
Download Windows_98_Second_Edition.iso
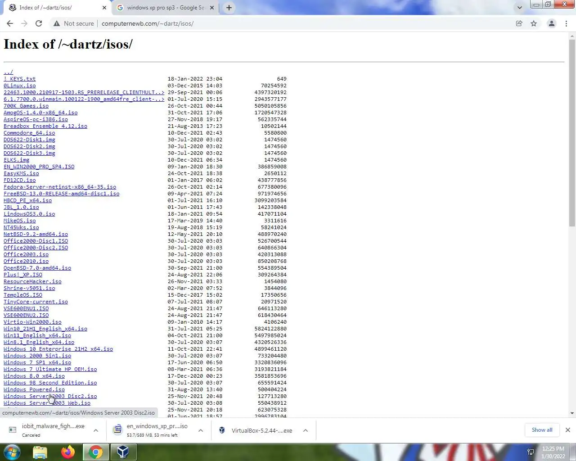[x=50, y=383]
